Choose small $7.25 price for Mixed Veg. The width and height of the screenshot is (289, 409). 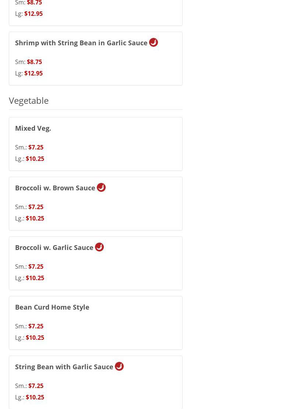pyautogui.click(x=36, y=147)
